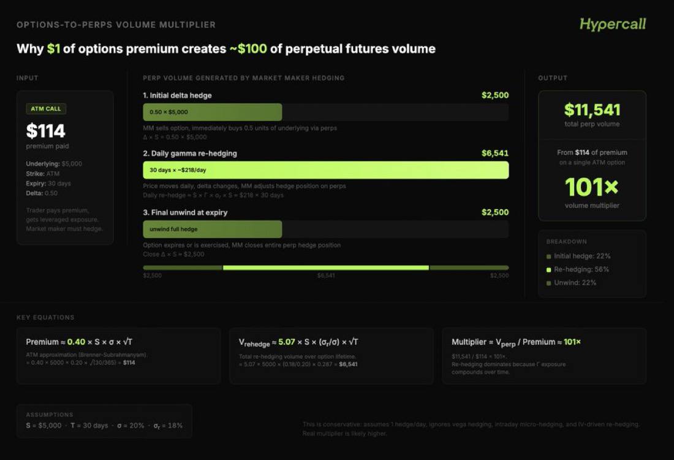Click the 101× volume multiplier figure
The width and height of the screenshot is (674, 460).
pos(591,187)
